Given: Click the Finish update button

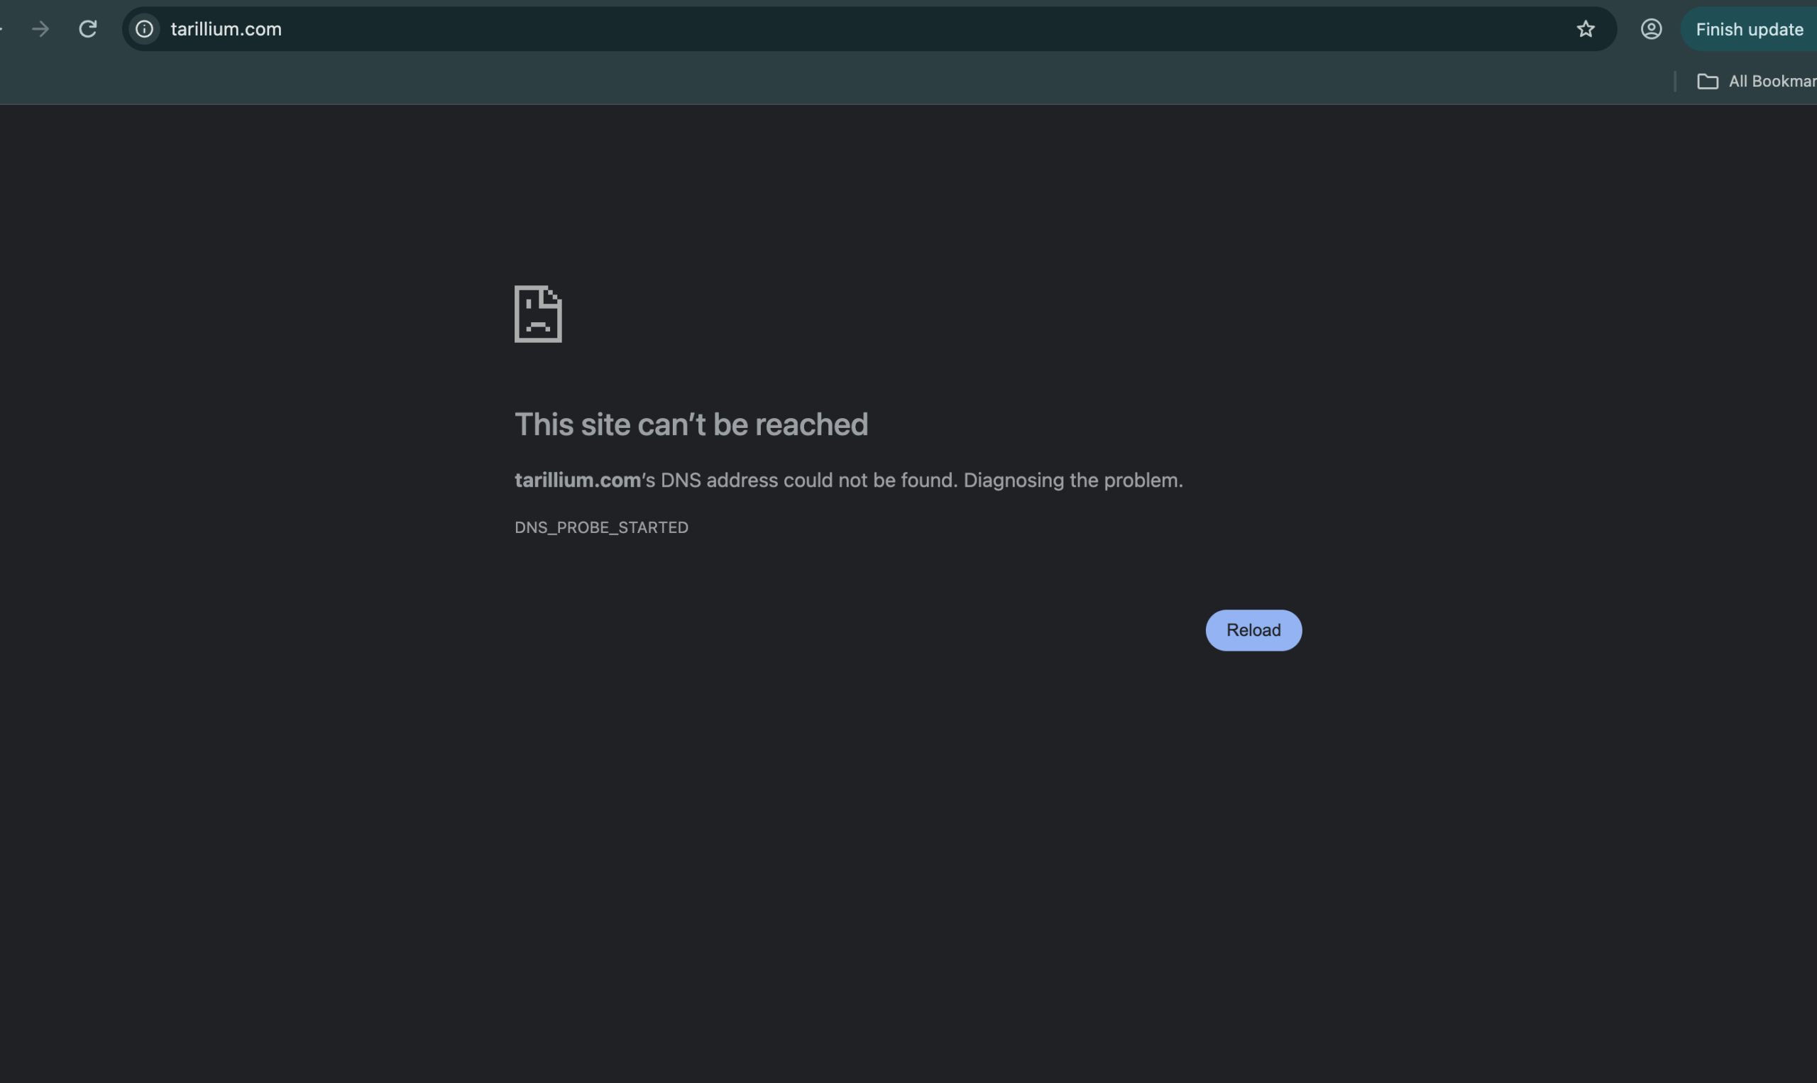Looking at the screenshot, I should pos(1748,29).
